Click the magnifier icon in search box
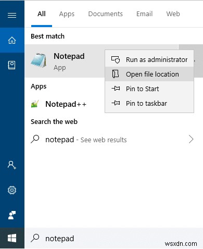 point(35,238)
